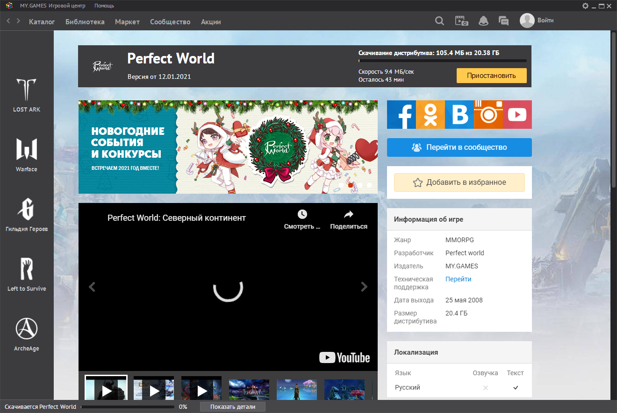Viewport: 617px width, 413px height.
Task: Click the bottom status download progress bar
Action: [x=128, y=407]
